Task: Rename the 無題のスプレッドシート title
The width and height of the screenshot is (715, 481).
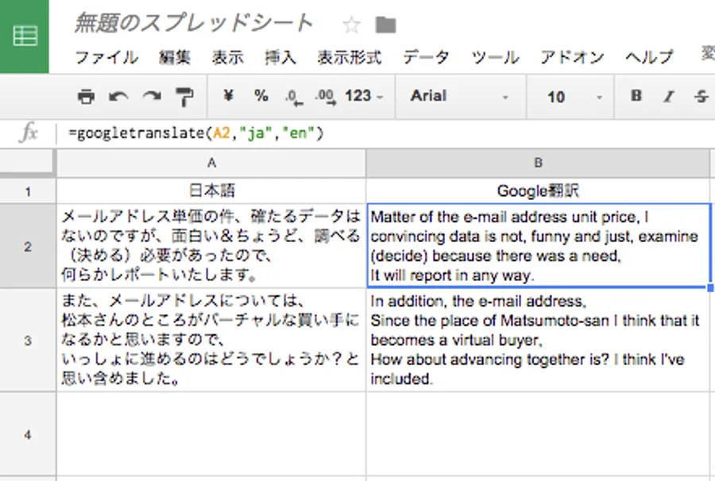Action: [x=193, y=23]
